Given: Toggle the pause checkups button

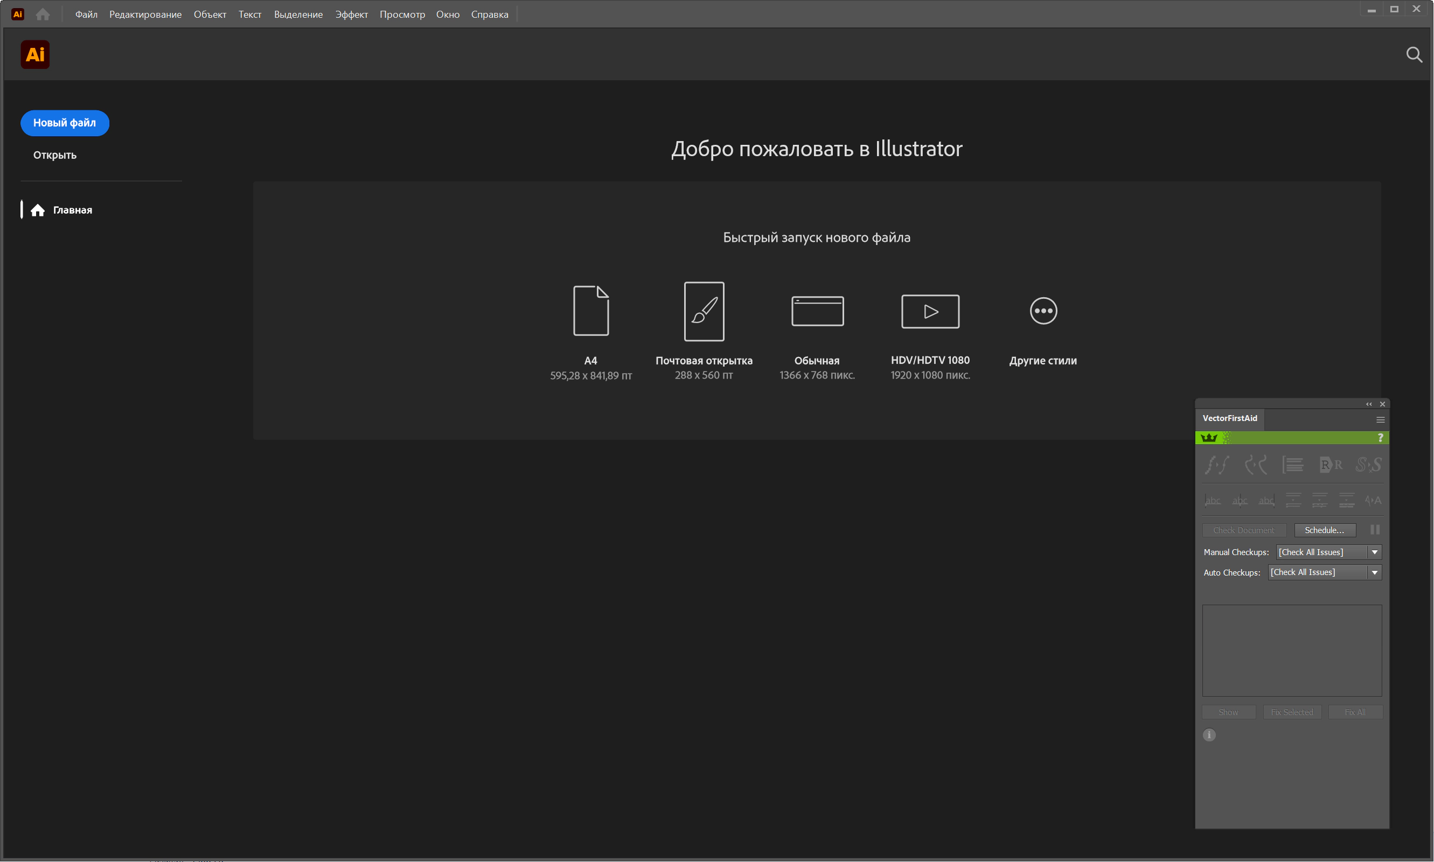Looking at the screenshot, I should click(x=1375, y=530).
